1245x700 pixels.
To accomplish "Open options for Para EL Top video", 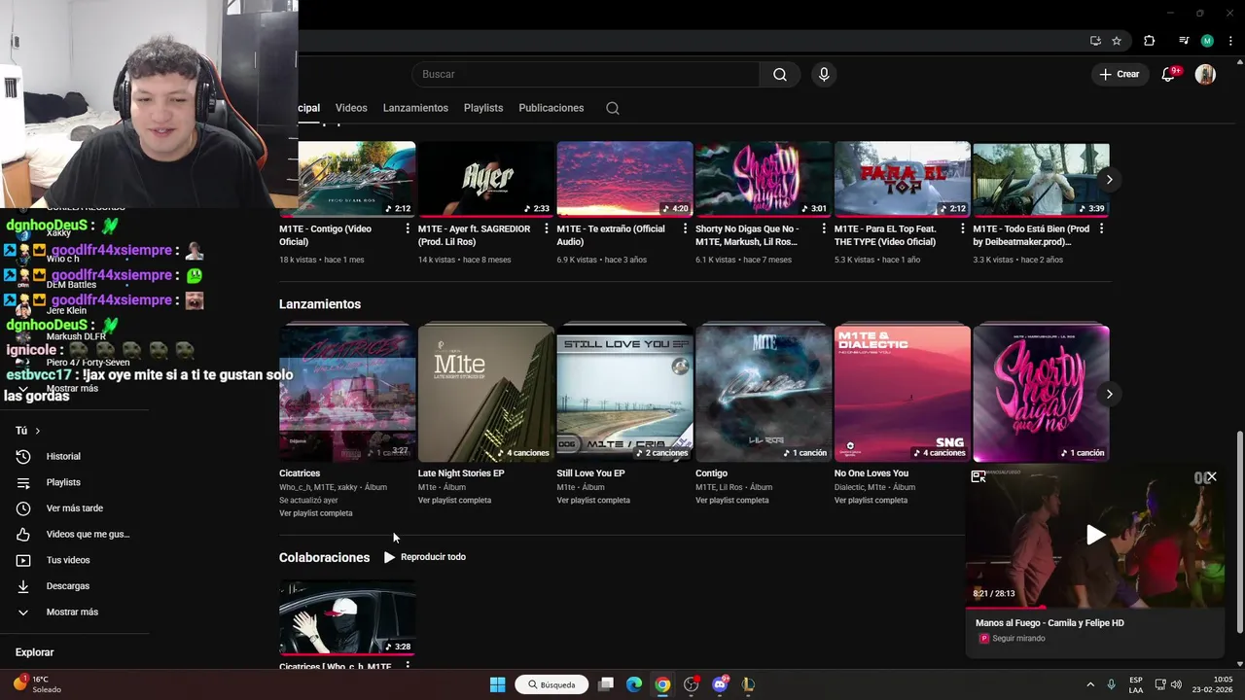I will (x=963, y=229).
